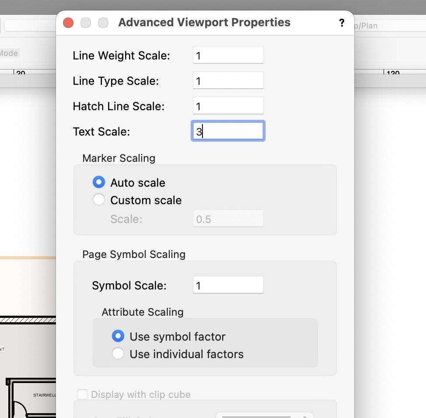Click the Page Symbol Scaling section header

[x=133, y=254]
